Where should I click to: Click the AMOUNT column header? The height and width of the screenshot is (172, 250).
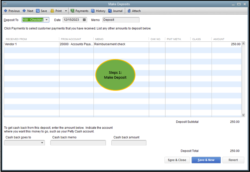coord(219,39)
